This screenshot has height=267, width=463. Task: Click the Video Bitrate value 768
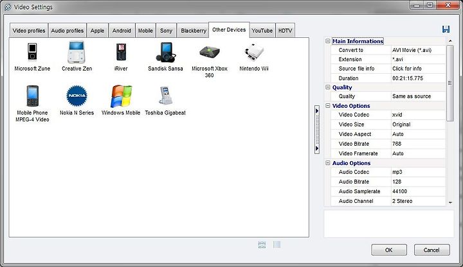418,144
